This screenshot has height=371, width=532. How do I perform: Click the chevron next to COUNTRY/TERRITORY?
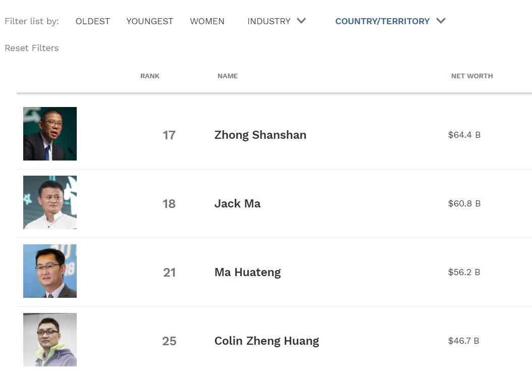pyautogui.click(x=441, y=21)
